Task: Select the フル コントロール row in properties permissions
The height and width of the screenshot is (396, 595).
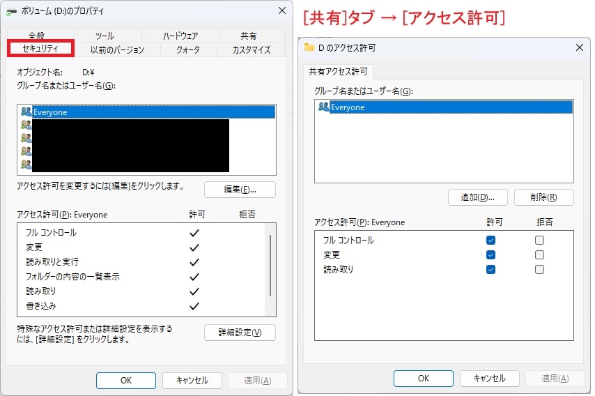Action: (x=141, y=233)
